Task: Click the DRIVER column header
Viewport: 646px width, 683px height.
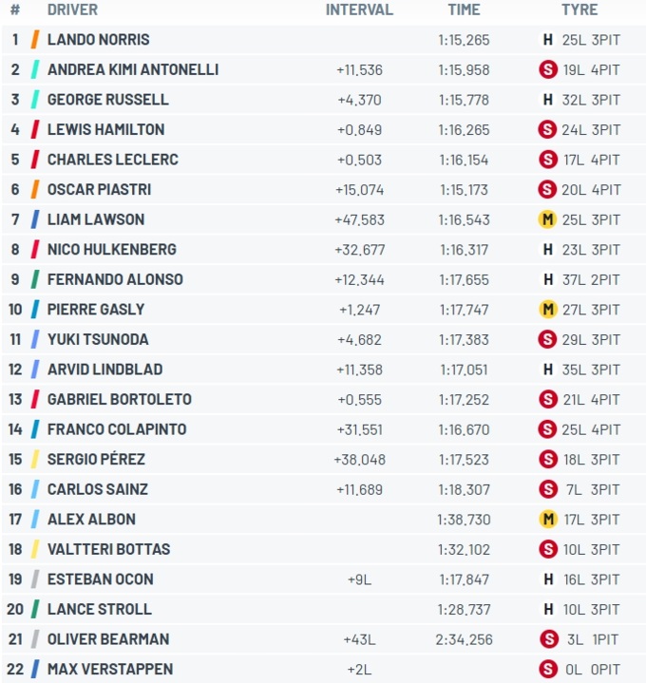Action: [x=73, y=9]
